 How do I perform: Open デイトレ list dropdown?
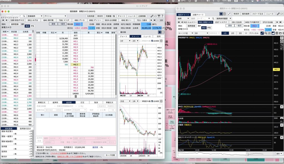55,16
